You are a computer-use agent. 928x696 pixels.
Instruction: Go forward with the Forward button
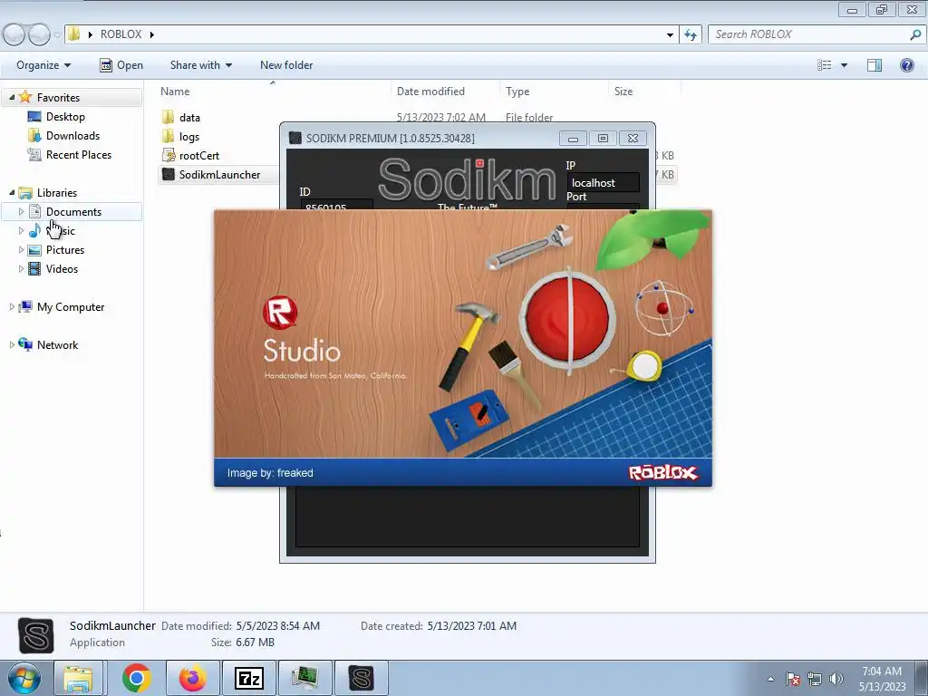(x=39, y=35)
